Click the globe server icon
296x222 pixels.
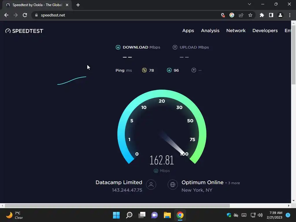173,184
